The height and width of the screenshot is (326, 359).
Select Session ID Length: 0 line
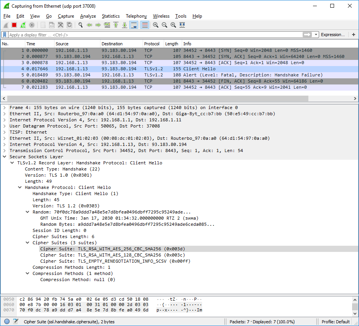(x=59, y=231)
